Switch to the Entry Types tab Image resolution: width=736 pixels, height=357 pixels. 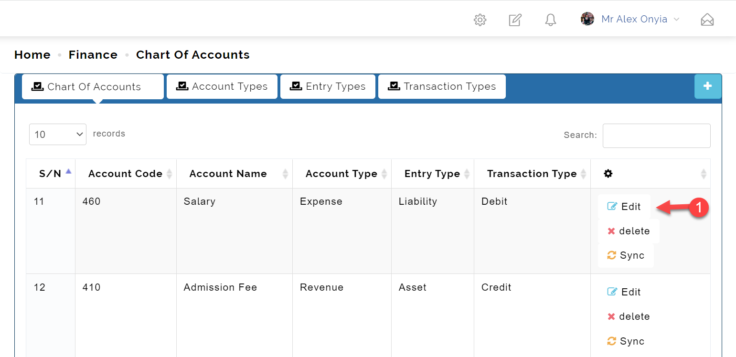pos(328,86)
